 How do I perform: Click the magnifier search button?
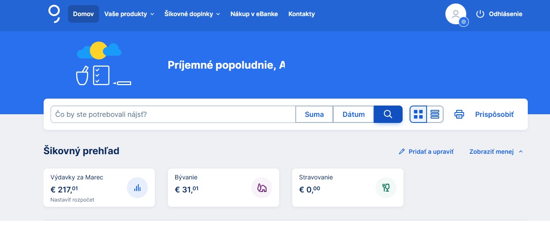388,114
